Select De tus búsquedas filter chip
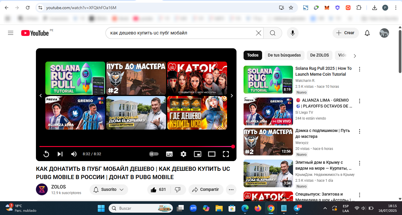The width and height of the screenshot is (402, 215). (284, 55)
